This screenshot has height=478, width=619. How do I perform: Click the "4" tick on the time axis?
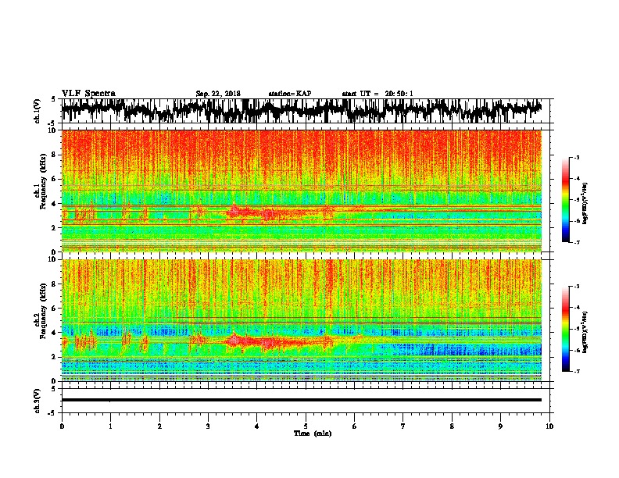click(257, 426)
